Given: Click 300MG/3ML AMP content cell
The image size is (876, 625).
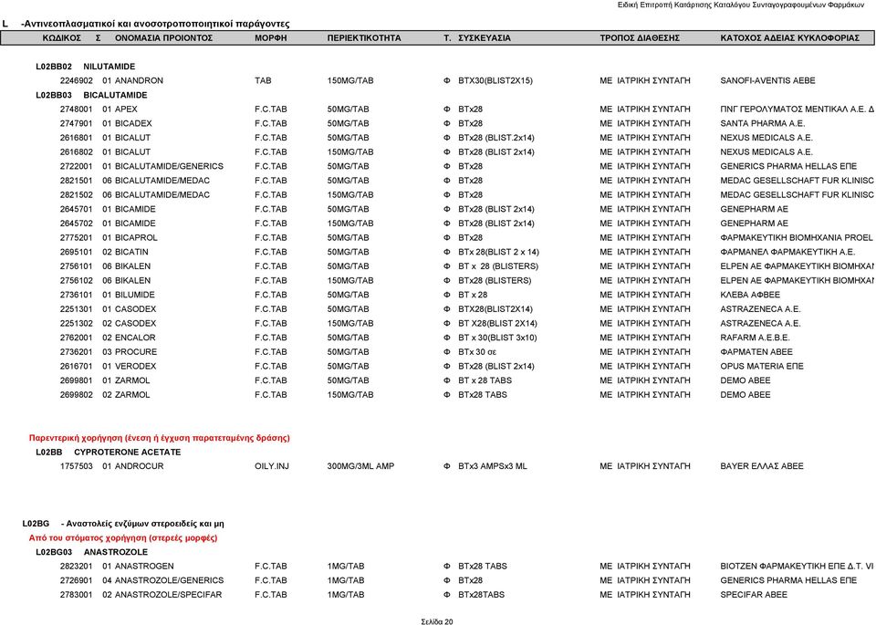Looking at the screenshot, I should pos(361,466).
